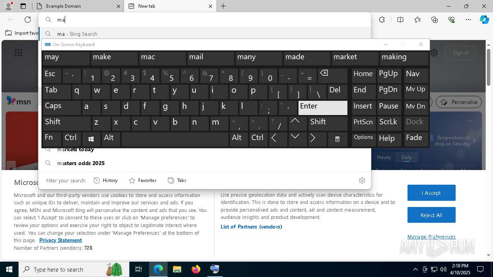Open the MSN apps grid icon
Screen dimensions: 493x277
tap(18, 53)
